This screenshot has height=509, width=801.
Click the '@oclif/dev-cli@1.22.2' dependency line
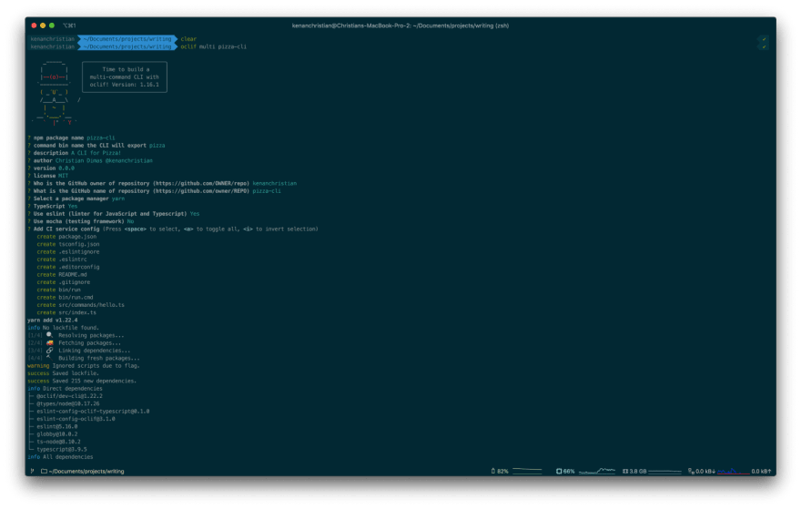66,396
